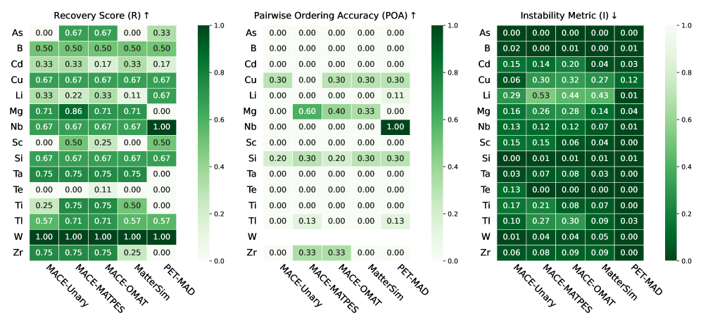Click Zr MACE-MATPES 0.33 cell in POA heatmap
Screen dimensions: 701x327
click(x=307, y=252)
